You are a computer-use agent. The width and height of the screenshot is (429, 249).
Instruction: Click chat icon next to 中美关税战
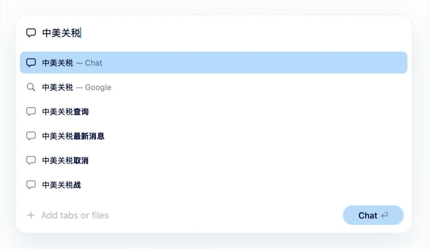pyautogui.click(x=31, y=185)
